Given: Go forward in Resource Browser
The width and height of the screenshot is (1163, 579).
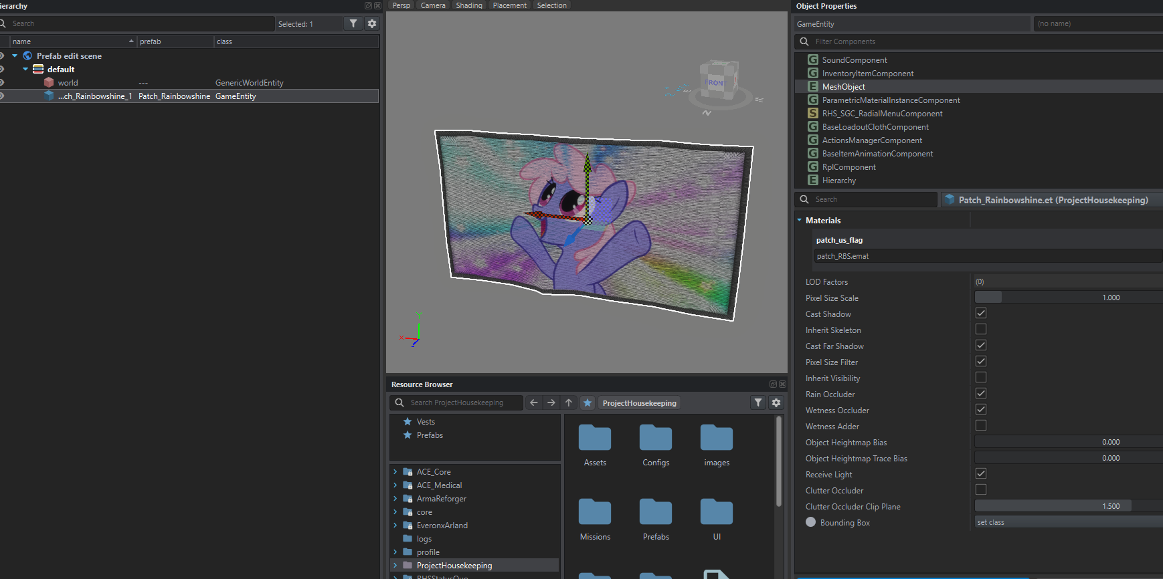Looking at the screenshot, I should pos(551,402).
